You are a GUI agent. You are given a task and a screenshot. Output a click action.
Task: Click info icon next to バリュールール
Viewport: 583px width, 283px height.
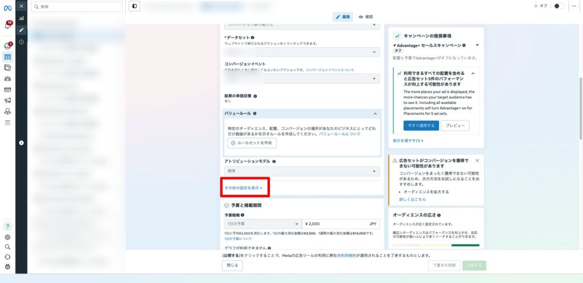(254, 114)
